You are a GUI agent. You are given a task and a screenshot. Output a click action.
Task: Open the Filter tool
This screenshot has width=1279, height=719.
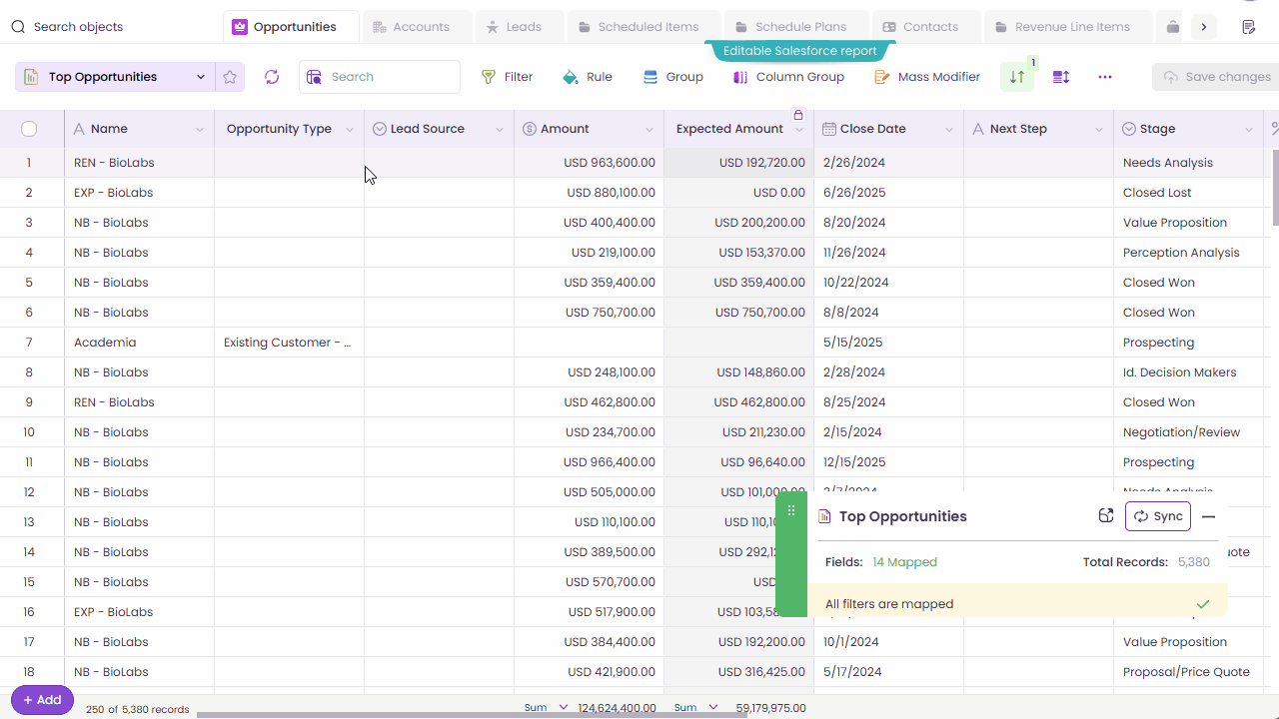507,76
